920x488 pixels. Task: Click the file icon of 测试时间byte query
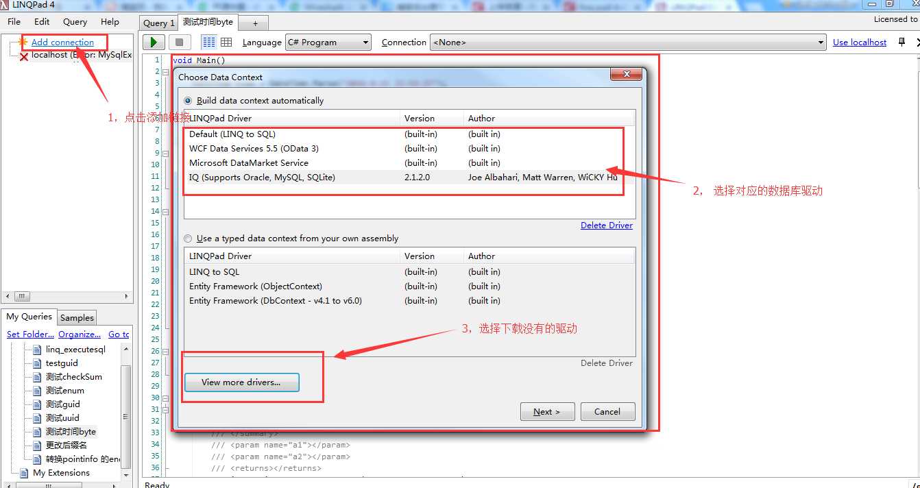[x=38, y=432]
